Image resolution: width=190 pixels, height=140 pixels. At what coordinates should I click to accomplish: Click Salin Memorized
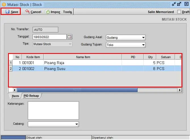(x=161, y=12)
